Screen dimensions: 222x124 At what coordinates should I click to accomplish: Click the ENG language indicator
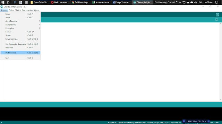(x=200, y=2)
